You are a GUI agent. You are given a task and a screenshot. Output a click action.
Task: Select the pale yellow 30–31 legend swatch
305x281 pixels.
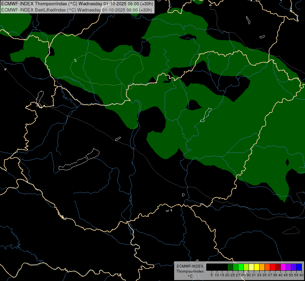coord(251,267)
